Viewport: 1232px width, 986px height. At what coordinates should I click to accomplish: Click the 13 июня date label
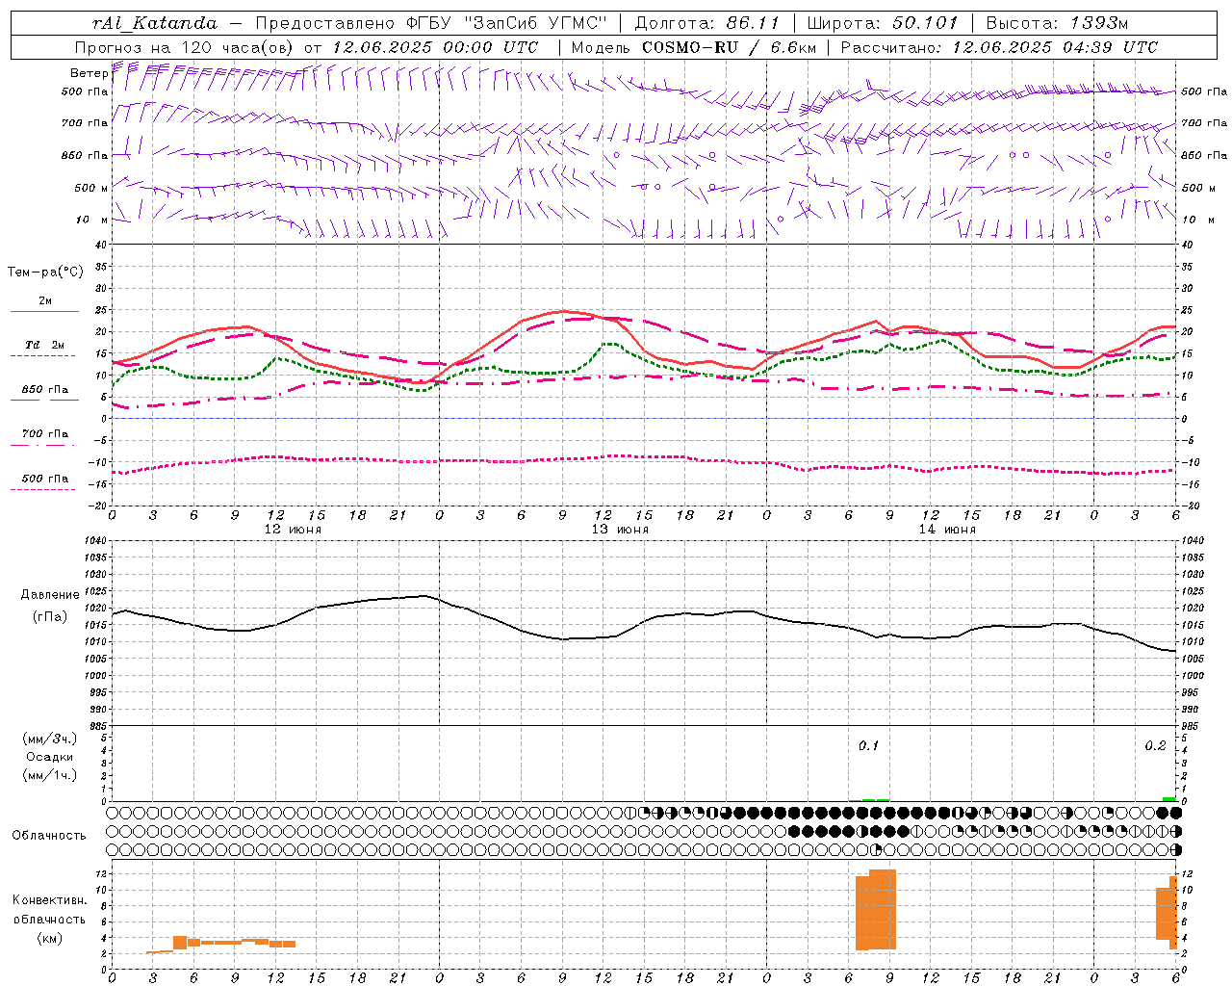620,530
